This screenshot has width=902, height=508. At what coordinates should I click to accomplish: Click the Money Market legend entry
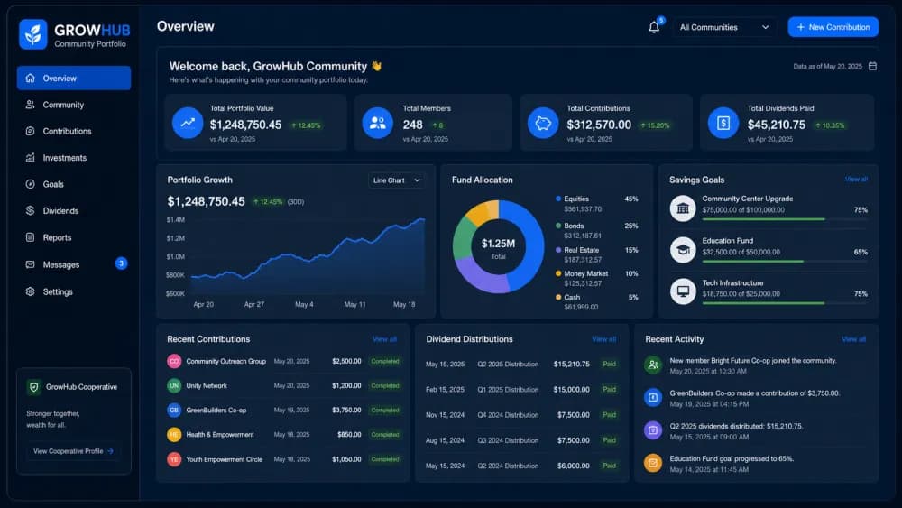click(x=596, y=279)
